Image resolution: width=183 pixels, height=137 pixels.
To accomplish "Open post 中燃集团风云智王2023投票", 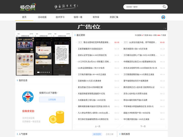I will pyautogui.click(x=140, y=62).
